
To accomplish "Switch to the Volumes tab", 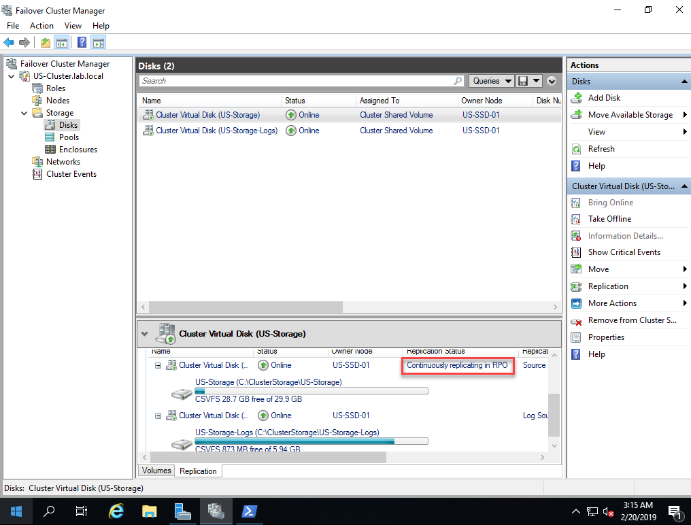I will [156, 471].
